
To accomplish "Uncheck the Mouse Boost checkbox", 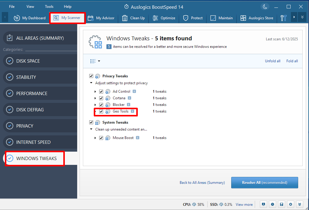I will pyautogui.click(x=101, y=138).
